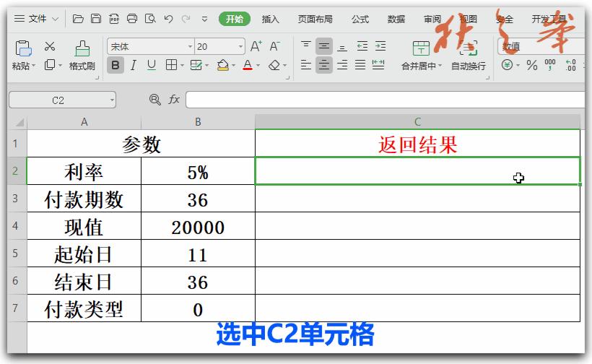Select column C header
The image size is (592, 364).
417,122
